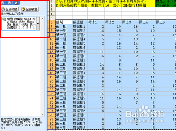This screenshot has width=176, height=131.
Task: Click 数据组3 cell in row 17
Action: point(80,68)
